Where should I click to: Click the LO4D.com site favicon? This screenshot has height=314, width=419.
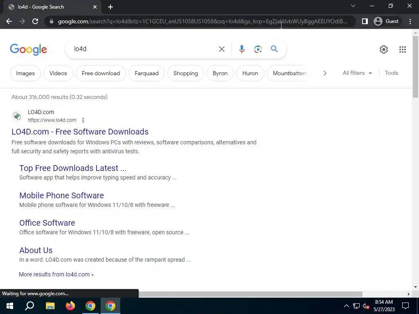point(17,116)
